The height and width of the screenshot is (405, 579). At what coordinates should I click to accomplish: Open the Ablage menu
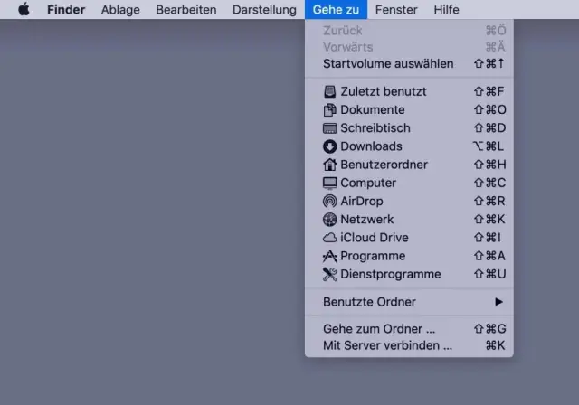tap(120, 10)
